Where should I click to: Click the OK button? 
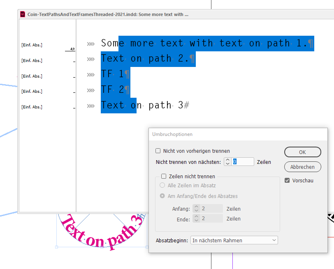(302, 152)
